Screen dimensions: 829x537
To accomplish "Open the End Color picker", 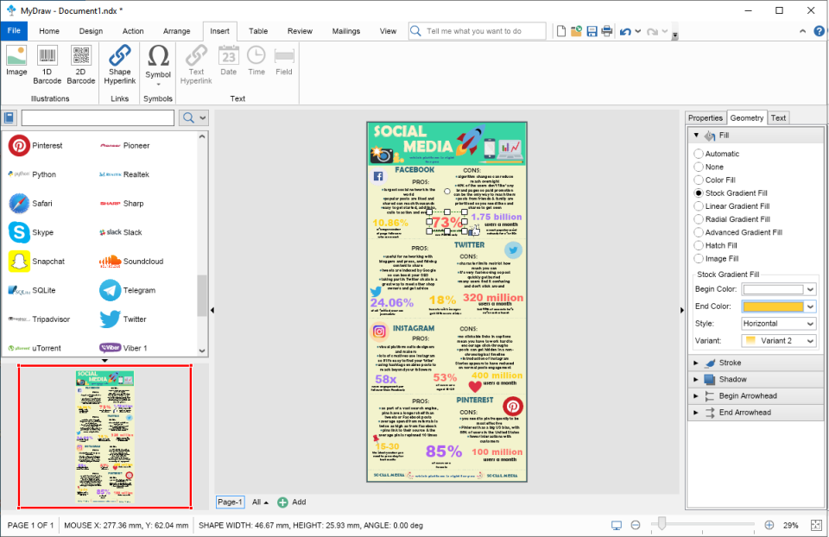I will click(x=776, y=306).
